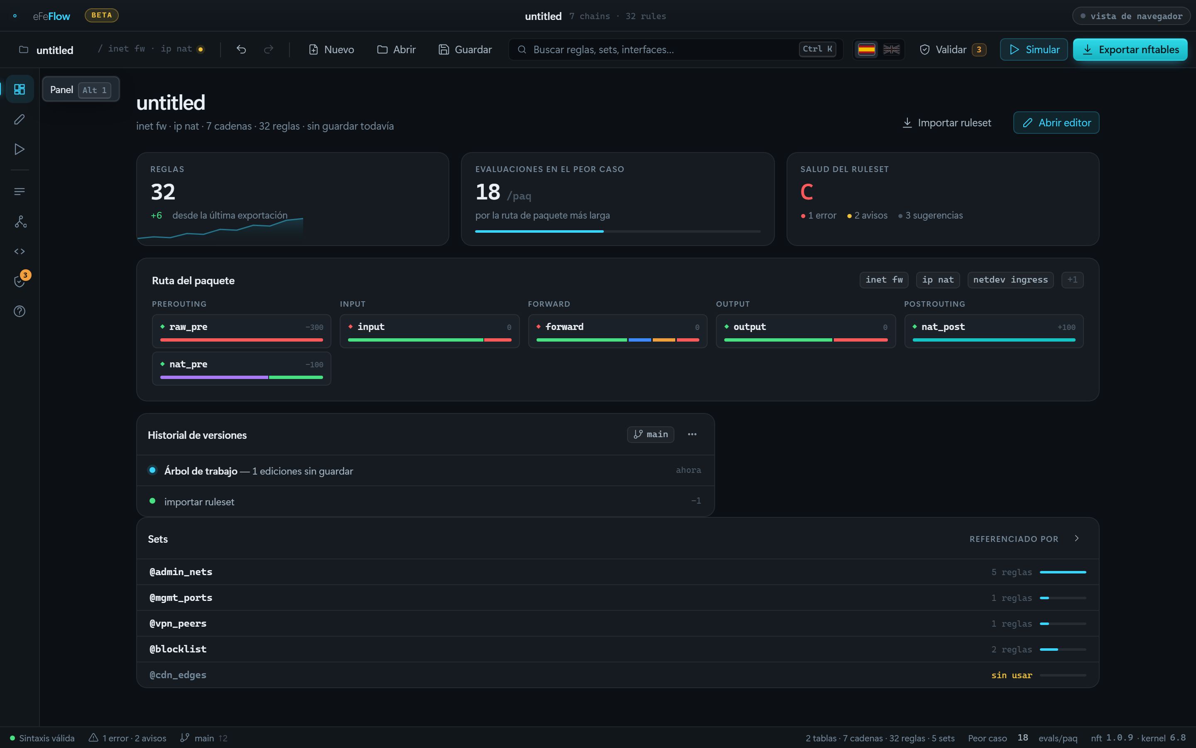Select the @blocklist set row
Screen dimensions: 1196x748
pos(618,649)
